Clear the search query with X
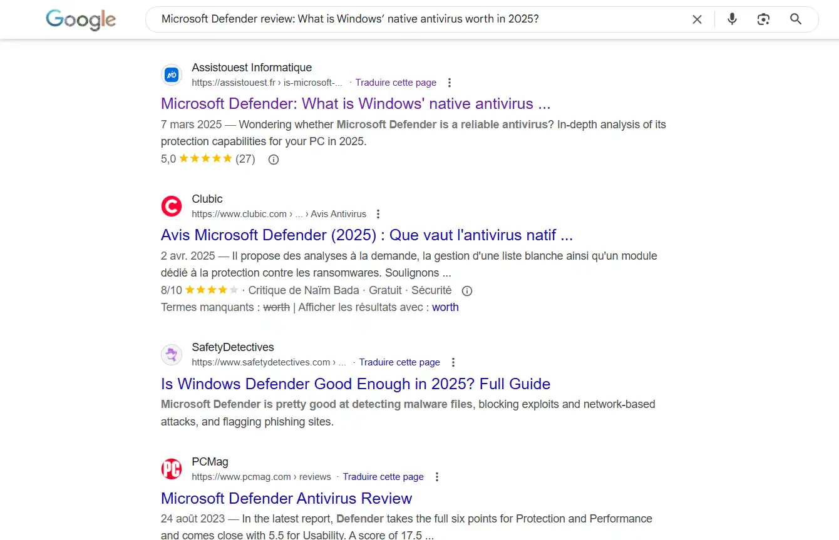 tap(697, 19)
